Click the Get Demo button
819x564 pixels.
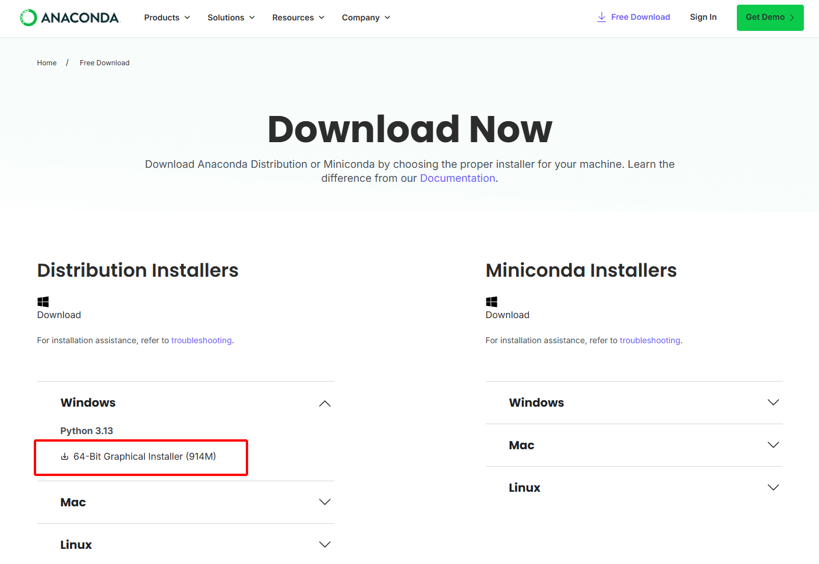770,17
